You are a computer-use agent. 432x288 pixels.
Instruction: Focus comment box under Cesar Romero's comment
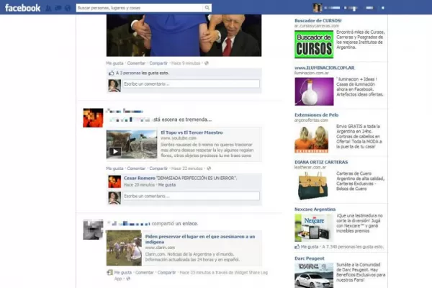point(191,196)
